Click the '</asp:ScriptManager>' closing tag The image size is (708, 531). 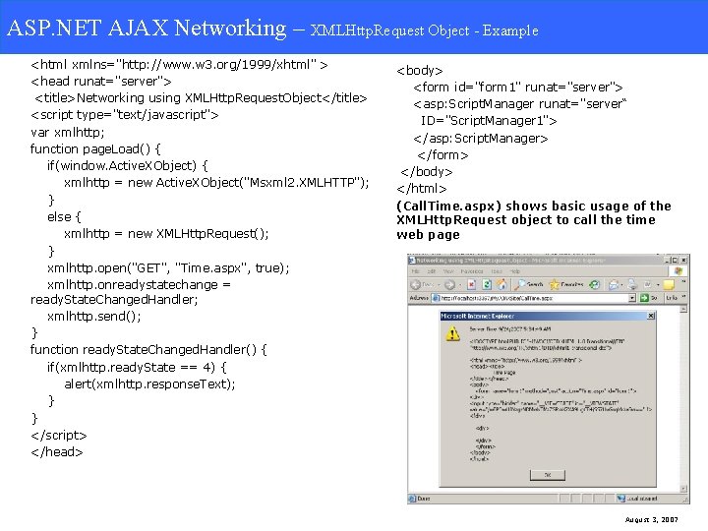click(481, 139)
